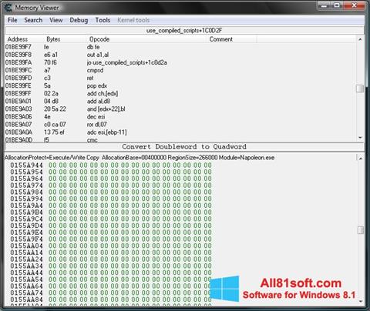The width and height of the screenshot is (370, 311).
Task: Open the Search menu
Action: tap(33, 20)
